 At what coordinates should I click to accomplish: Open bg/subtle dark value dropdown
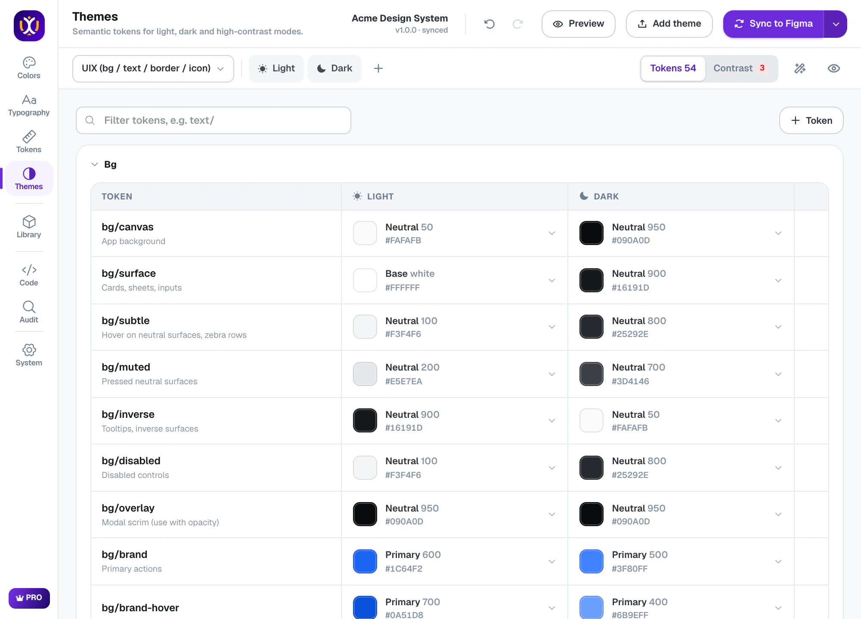(x=778, y=327)
